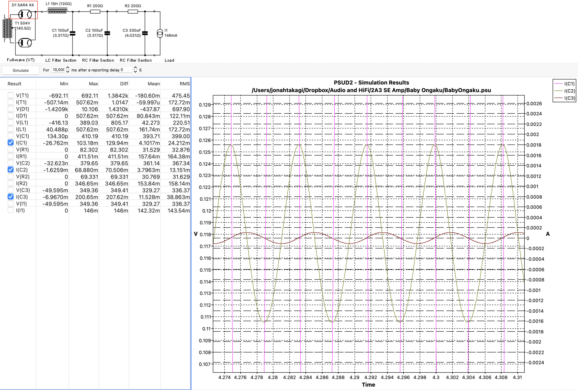Click the RC Filter Section label under R1
Viewport: 578px width, 390px height.
click(x=98, y=60)
